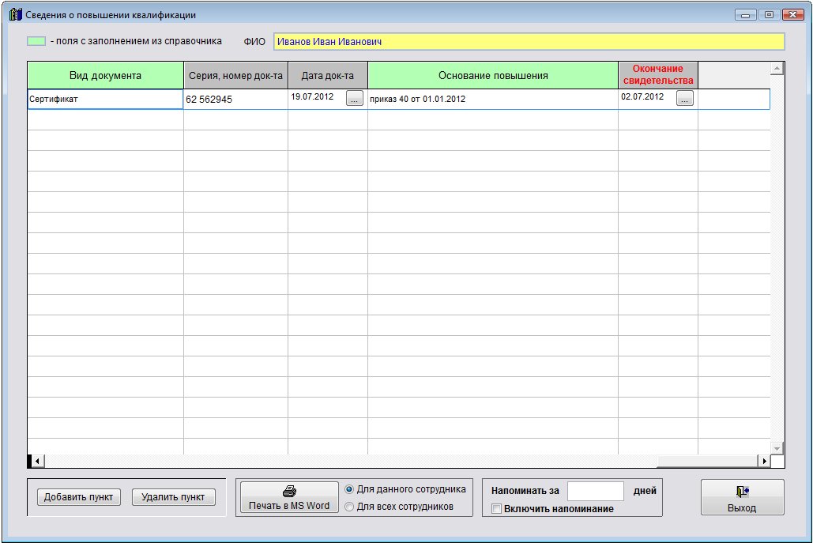Click the ФИО field with Иванов Иван Иванович
813x543 pixels.
pos(529,42)
